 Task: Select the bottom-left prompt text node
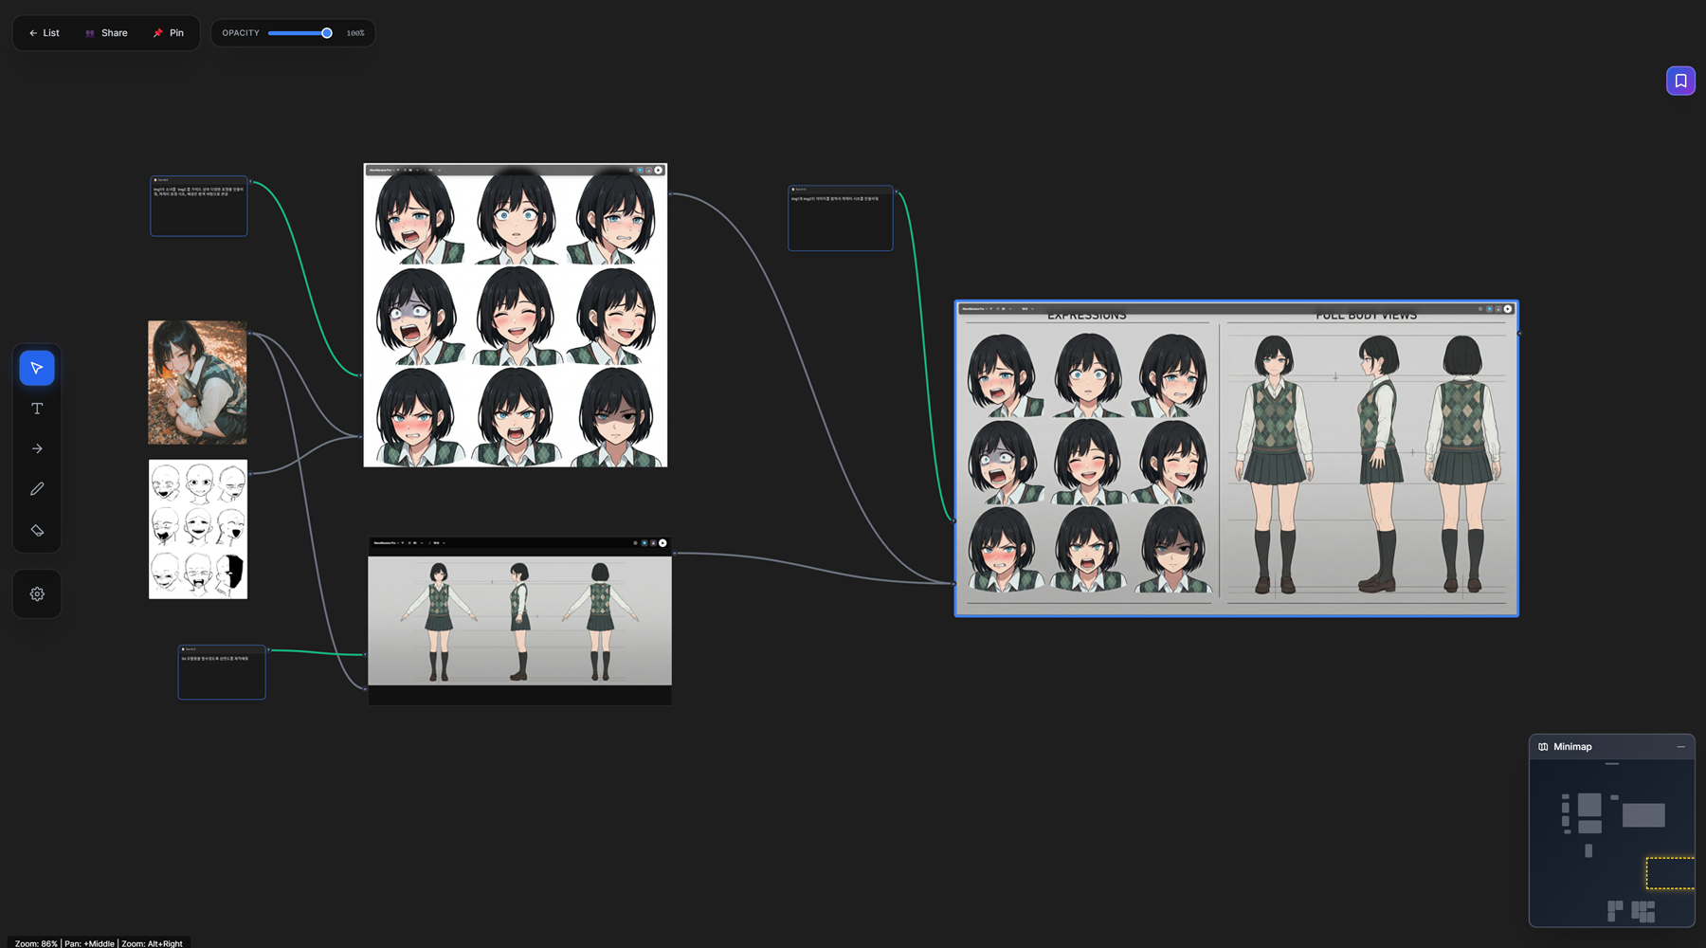pyautogui.click(x=222, y=673)
